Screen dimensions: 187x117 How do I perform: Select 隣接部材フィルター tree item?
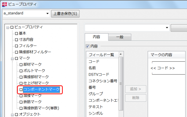click(35, 52)
